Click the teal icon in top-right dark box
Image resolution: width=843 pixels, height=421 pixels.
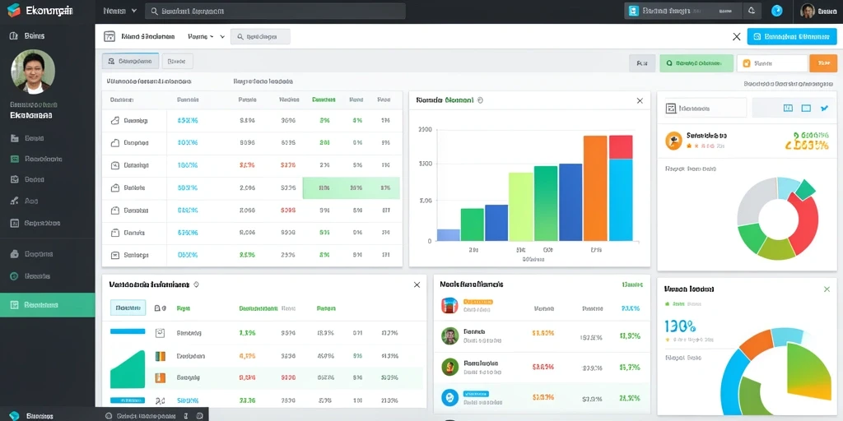pyautogui.click(x=633, y=11)
